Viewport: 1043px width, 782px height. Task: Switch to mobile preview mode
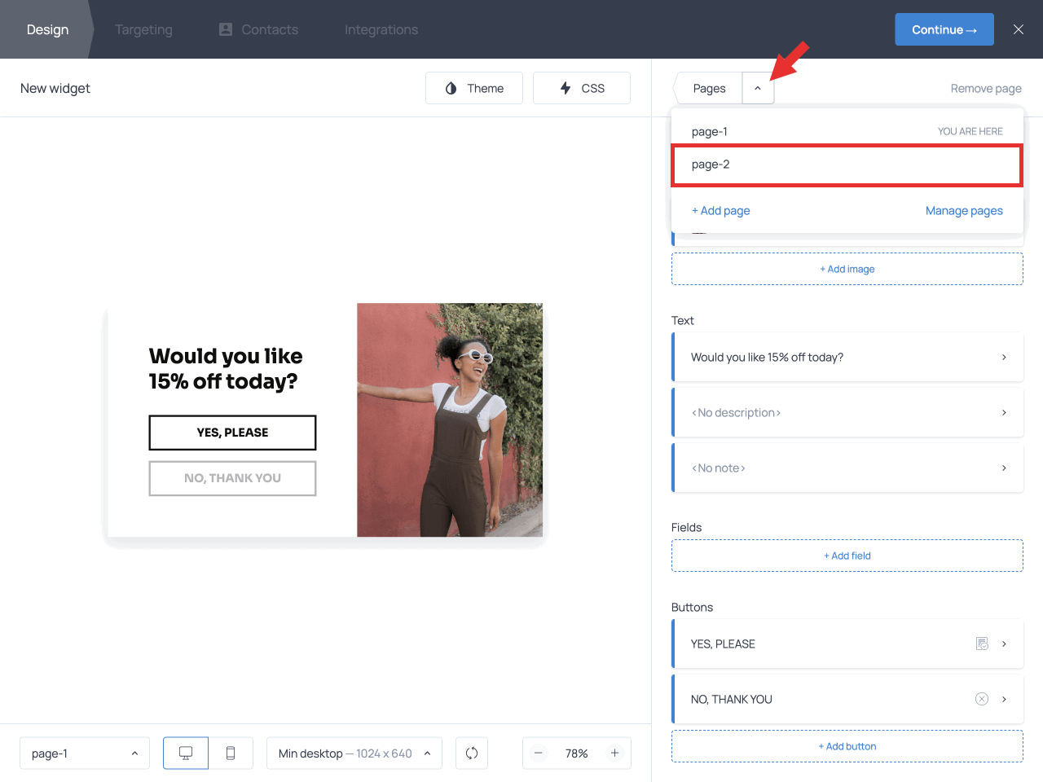[x=231, y=753]
